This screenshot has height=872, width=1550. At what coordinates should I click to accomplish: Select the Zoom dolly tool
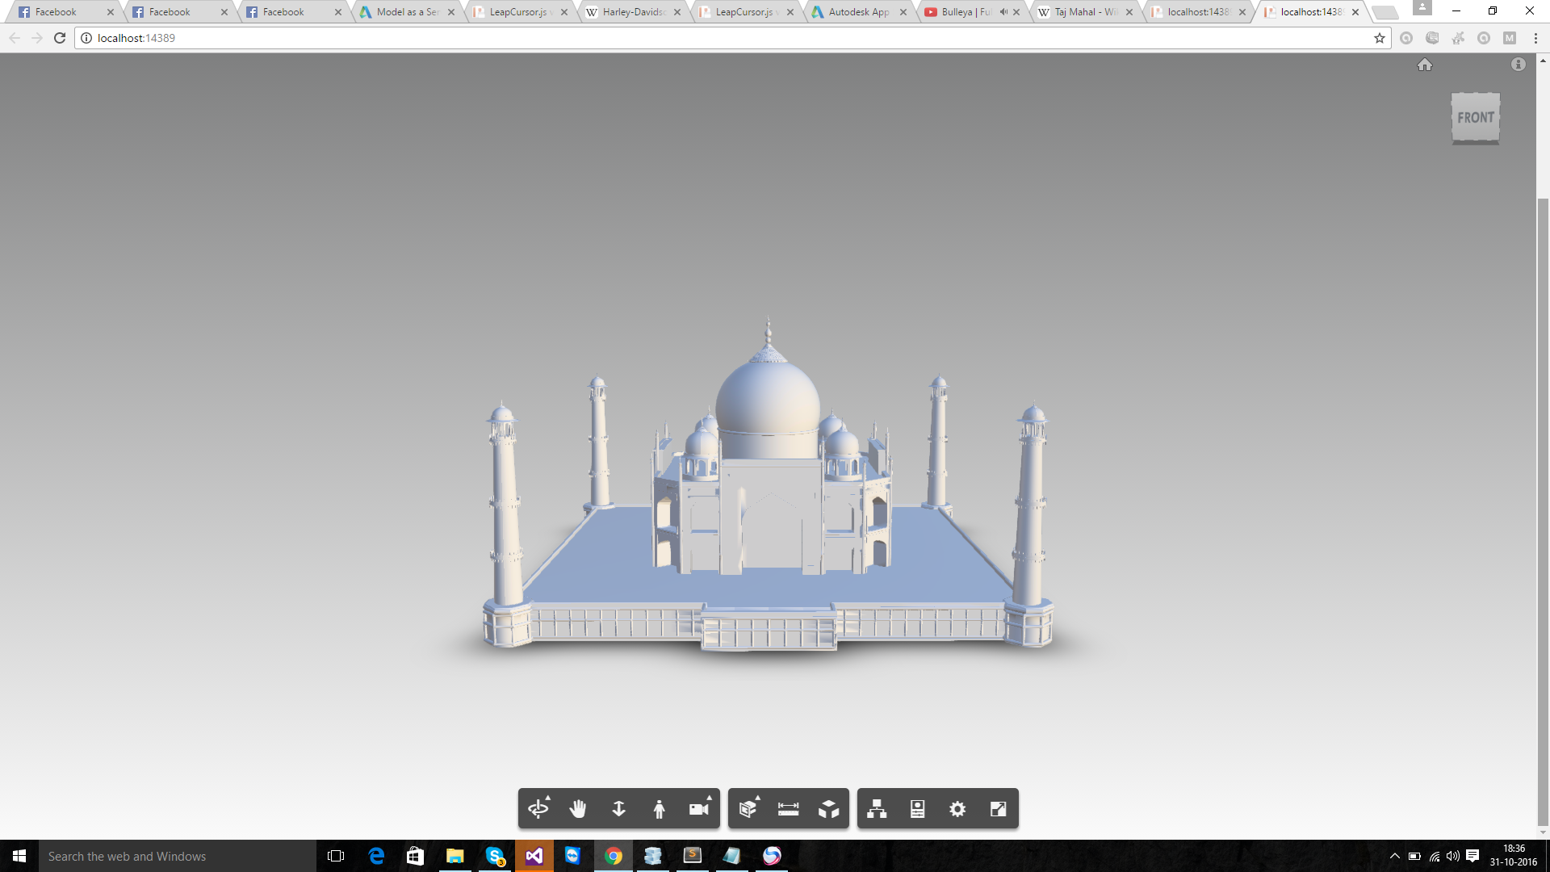coord(618,808)
